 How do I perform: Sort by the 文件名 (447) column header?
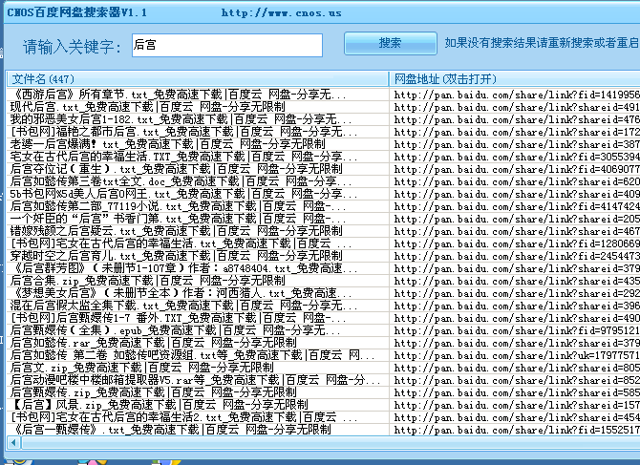(197, 78)
